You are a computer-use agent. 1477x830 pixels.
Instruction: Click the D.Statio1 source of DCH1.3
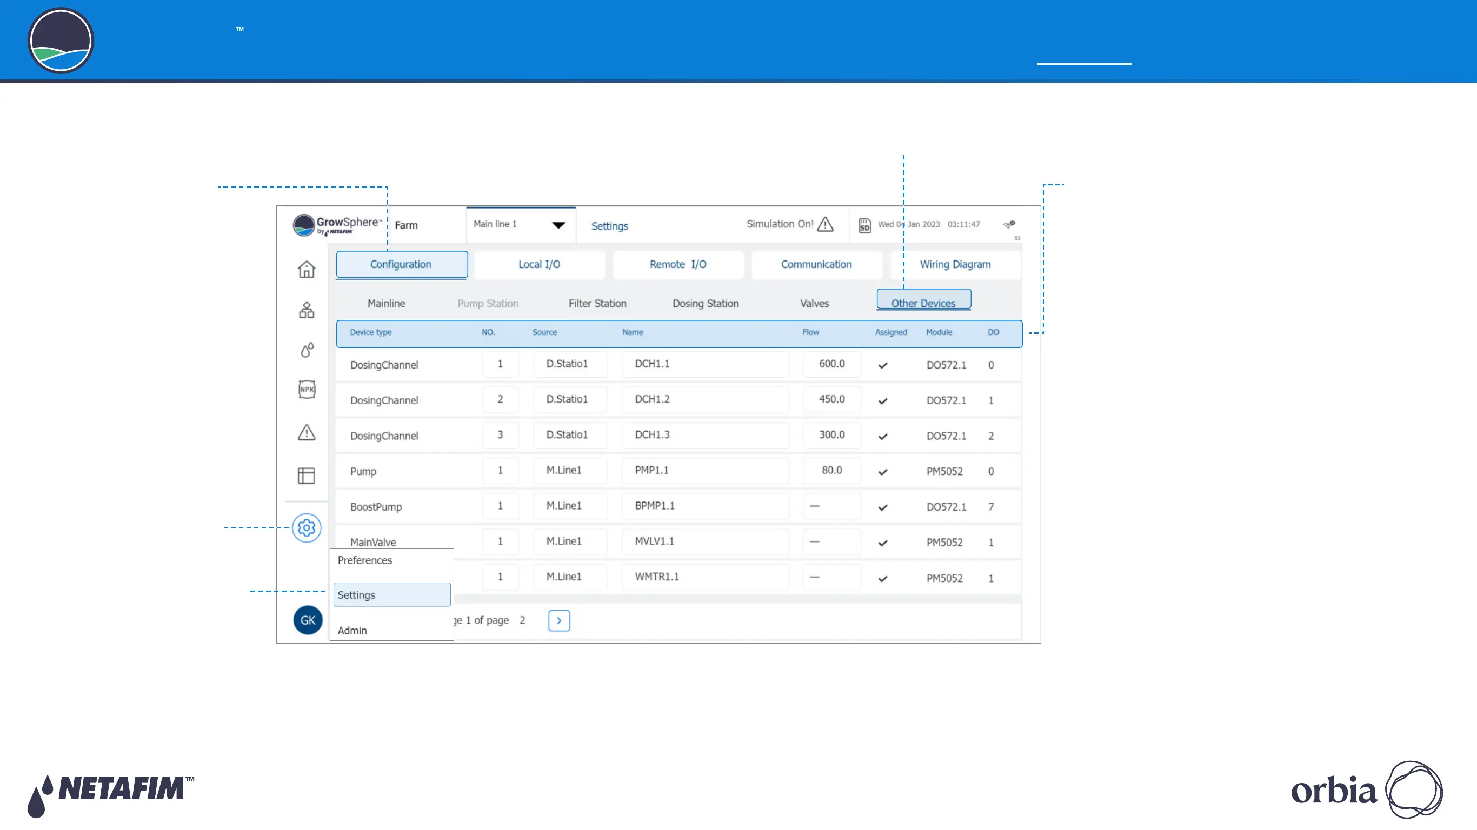570,435
